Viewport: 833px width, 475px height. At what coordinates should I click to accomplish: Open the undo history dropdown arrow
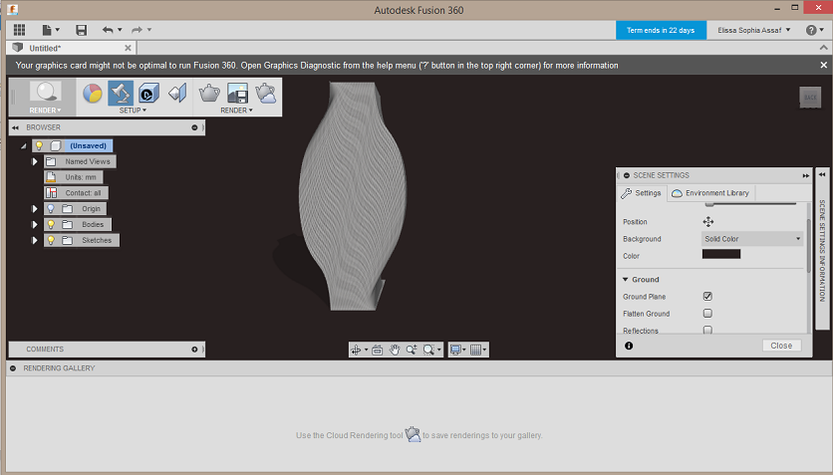point(120,30)
